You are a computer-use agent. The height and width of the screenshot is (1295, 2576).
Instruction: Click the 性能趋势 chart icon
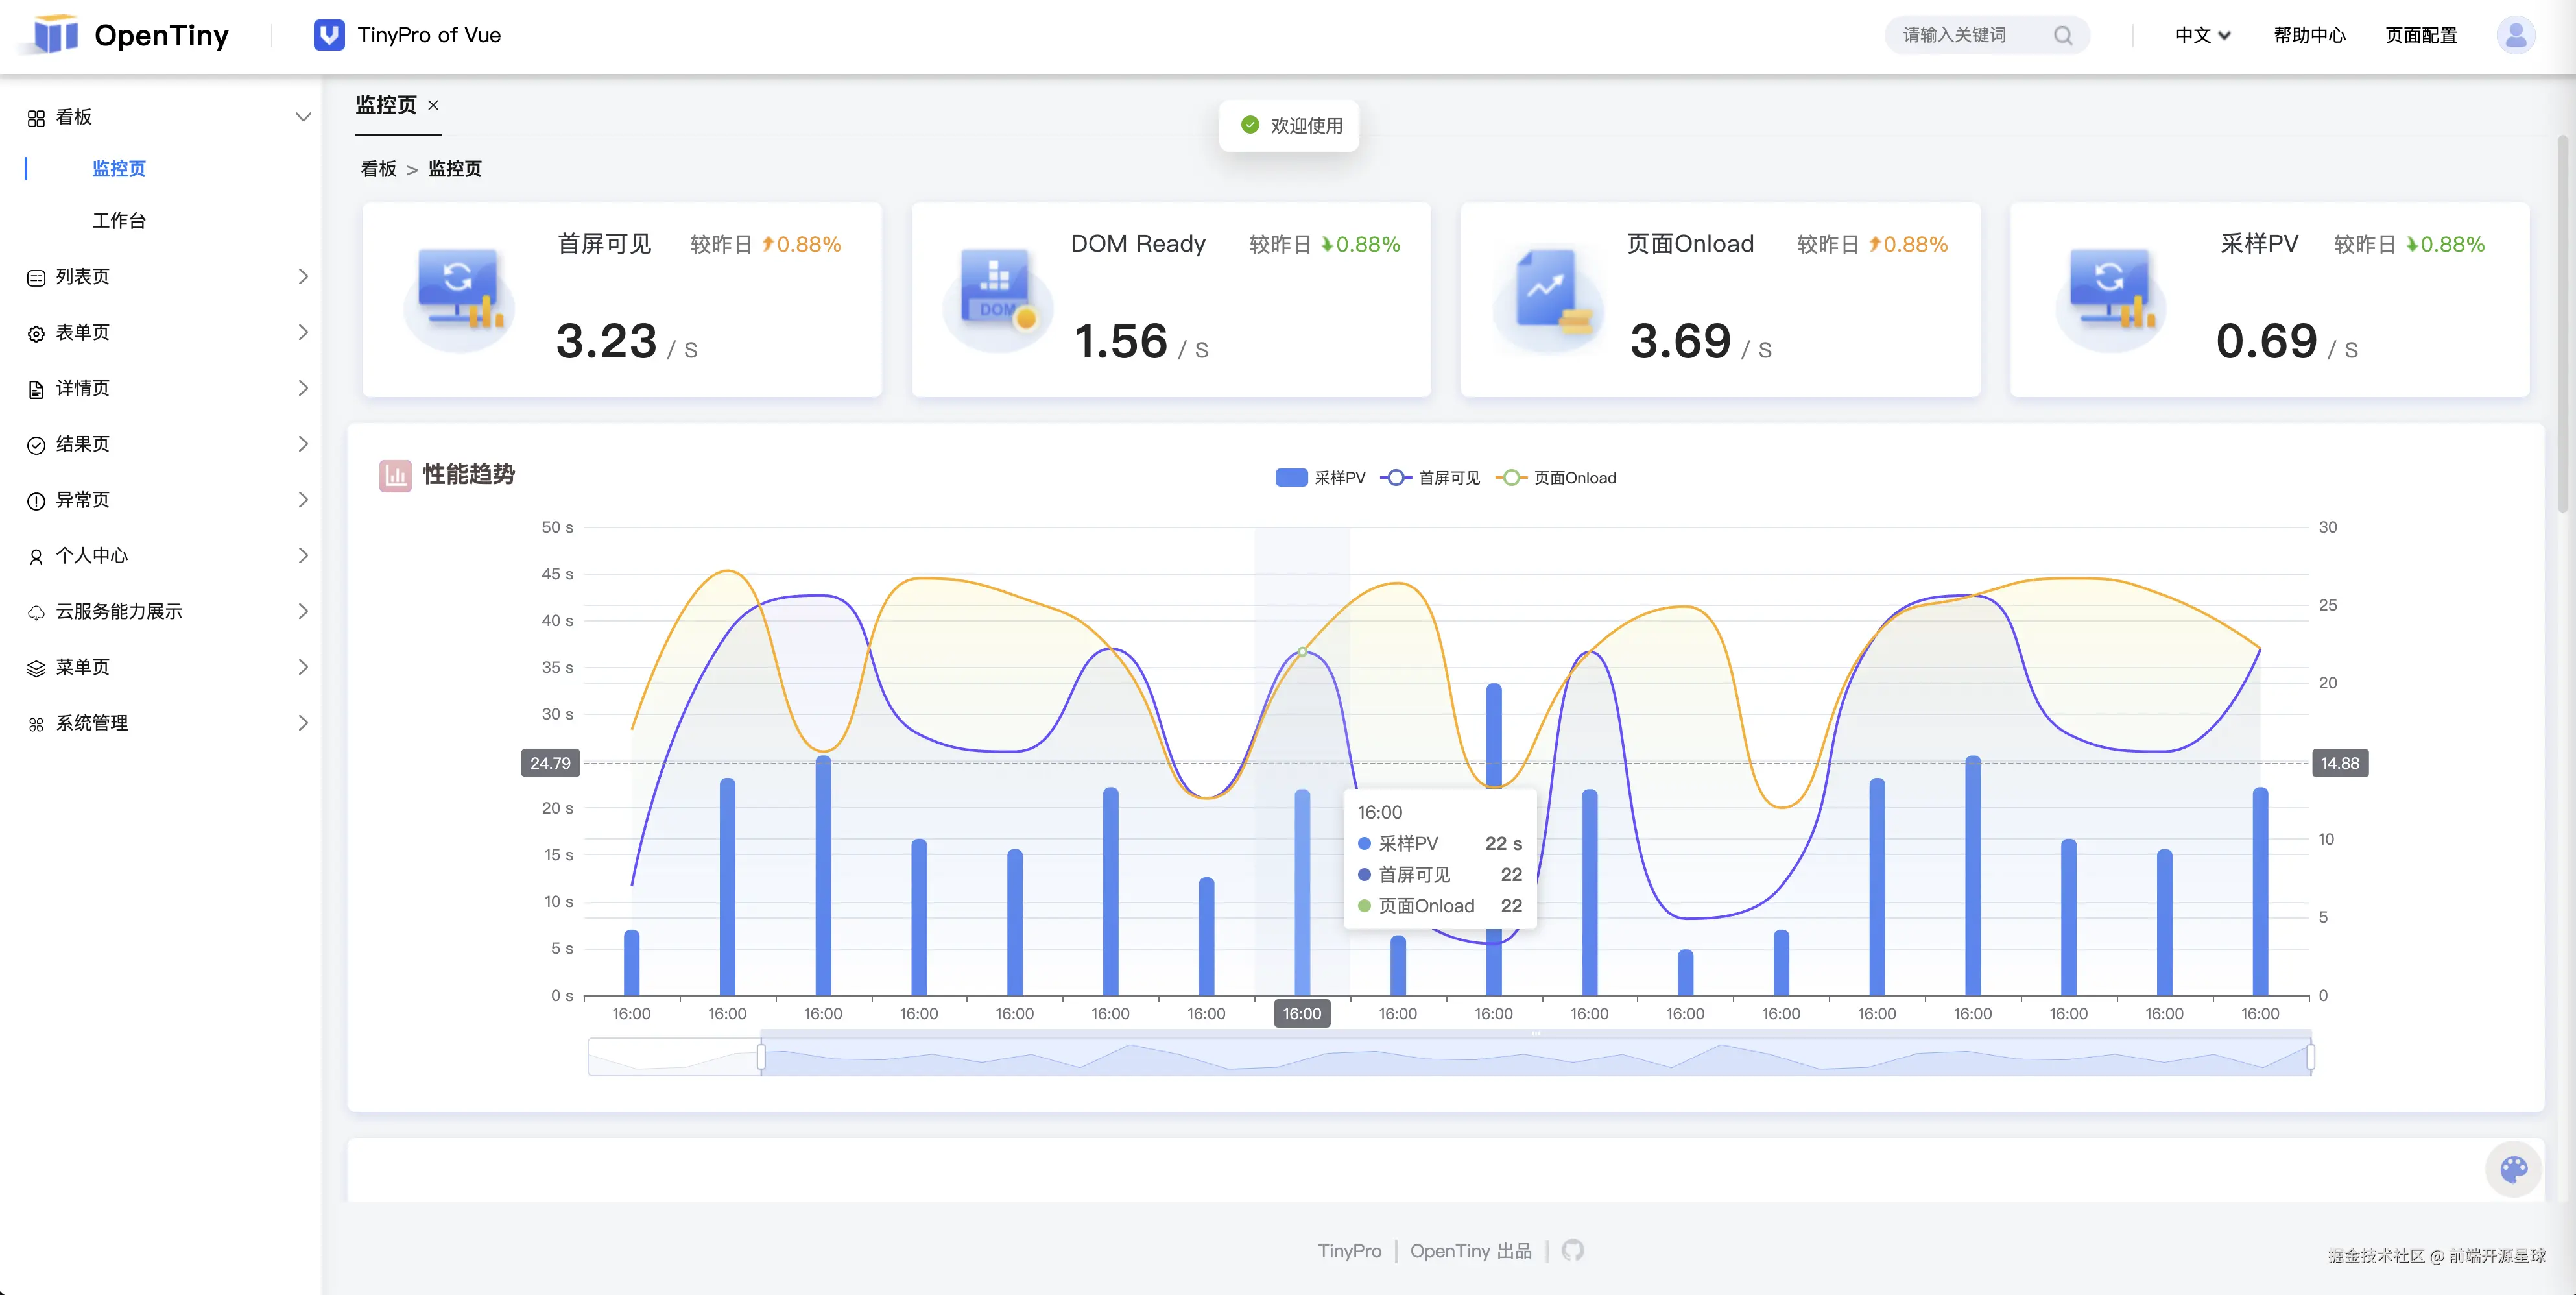[395, 476]
